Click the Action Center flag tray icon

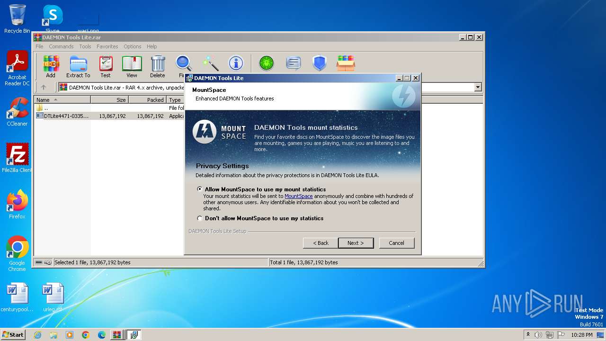pos(561,335)
